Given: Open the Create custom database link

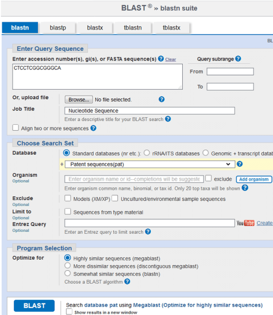Looking at the screenshot, I should pos(265,223).
